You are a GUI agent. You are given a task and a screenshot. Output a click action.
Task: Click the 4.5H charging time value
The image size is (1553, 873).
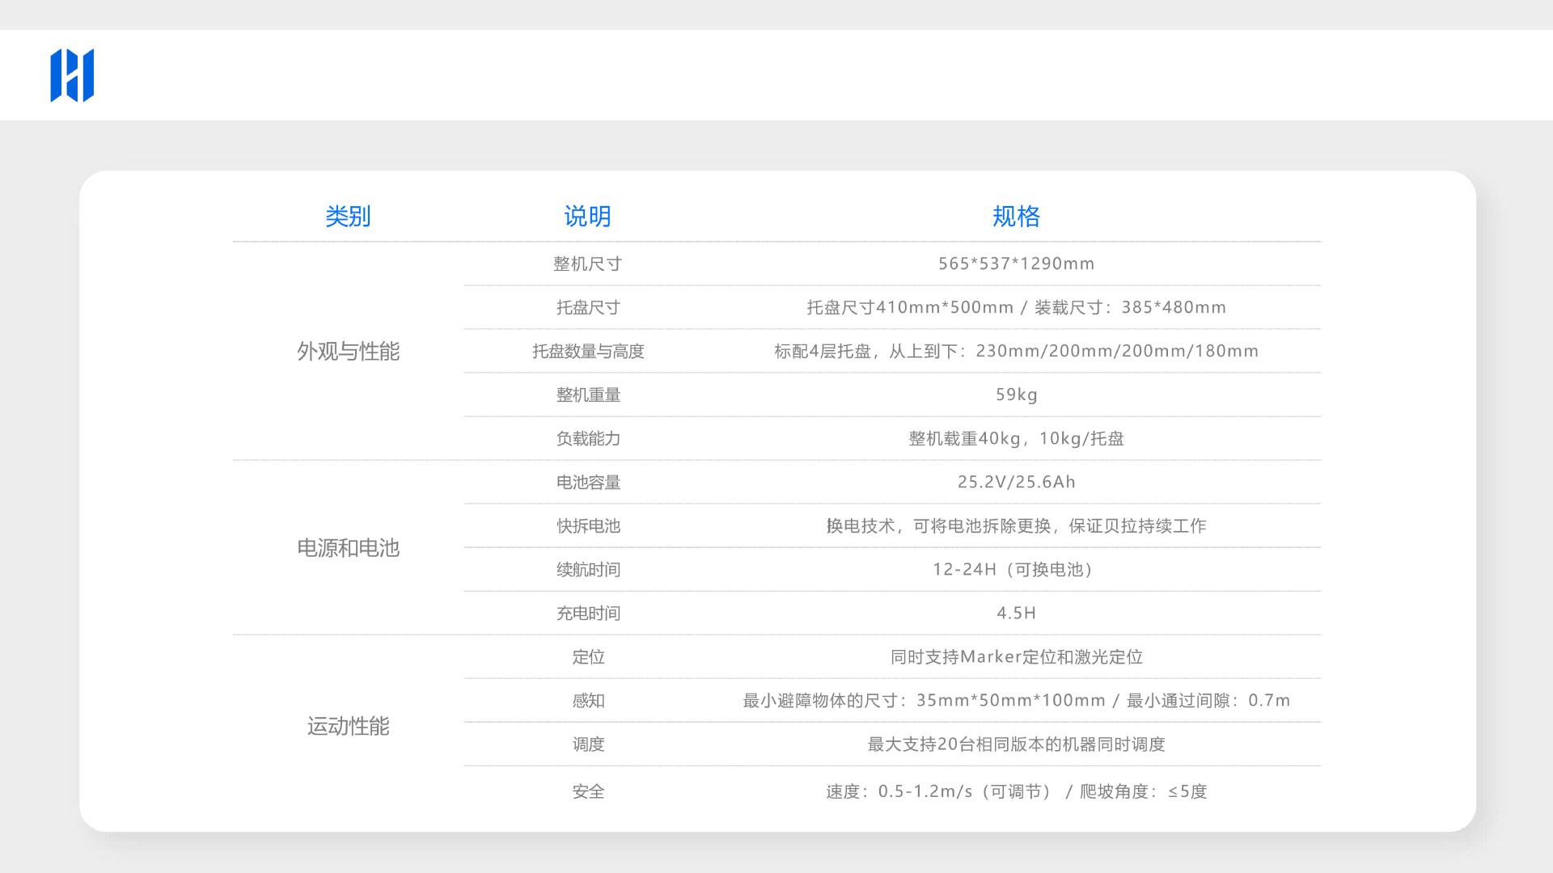click(x=1016, y=614)
